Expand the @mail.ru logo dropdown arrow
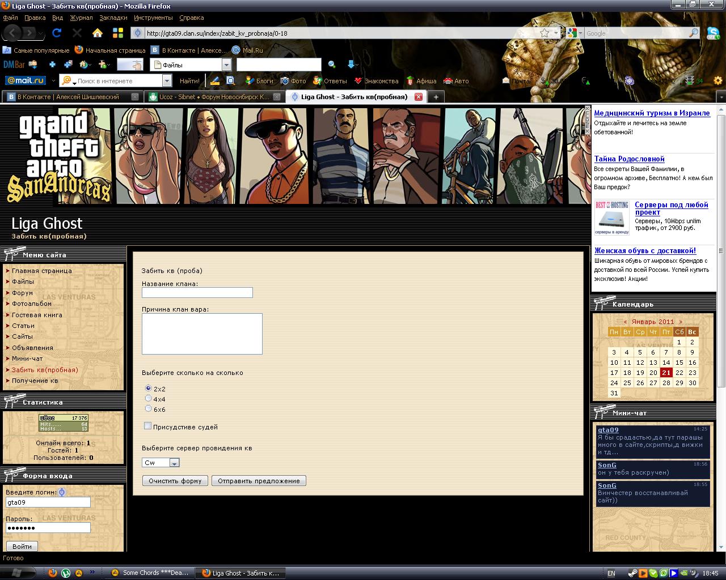 coord(54,81)
